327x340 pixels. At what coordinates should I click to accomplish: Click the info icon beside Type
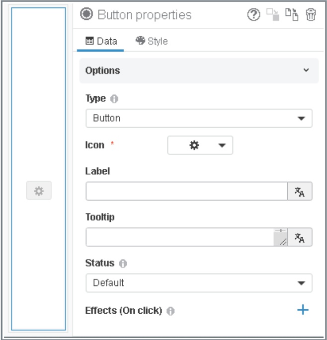[x=114, y=99]
